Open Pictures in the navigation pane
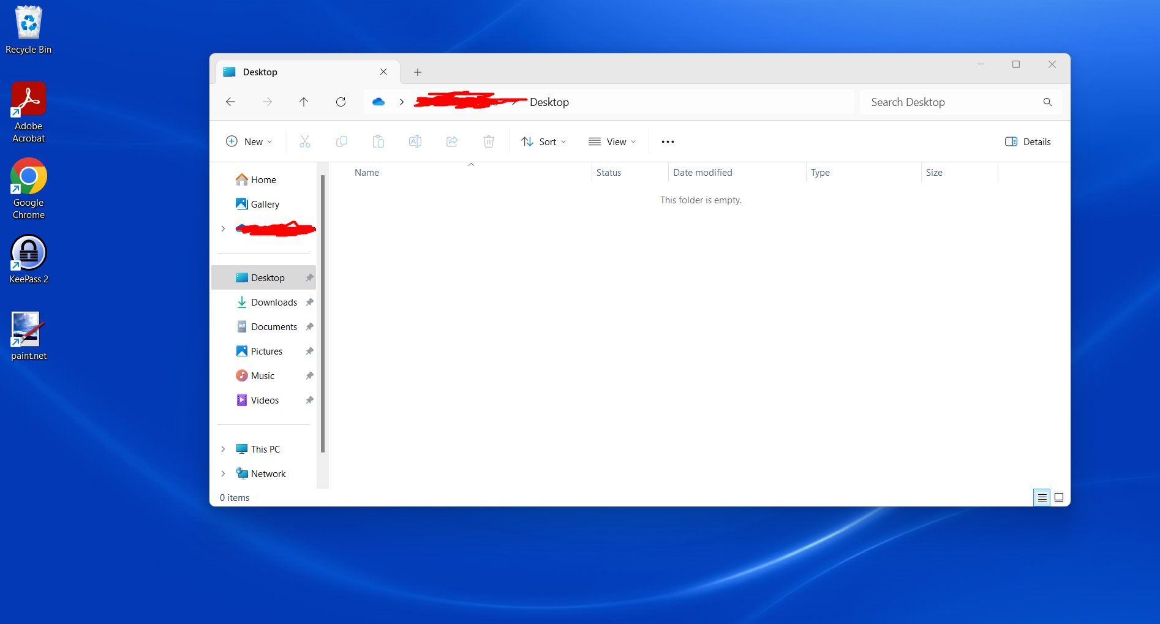This screenshot has width=1160, height=624. tap(263, 351)
